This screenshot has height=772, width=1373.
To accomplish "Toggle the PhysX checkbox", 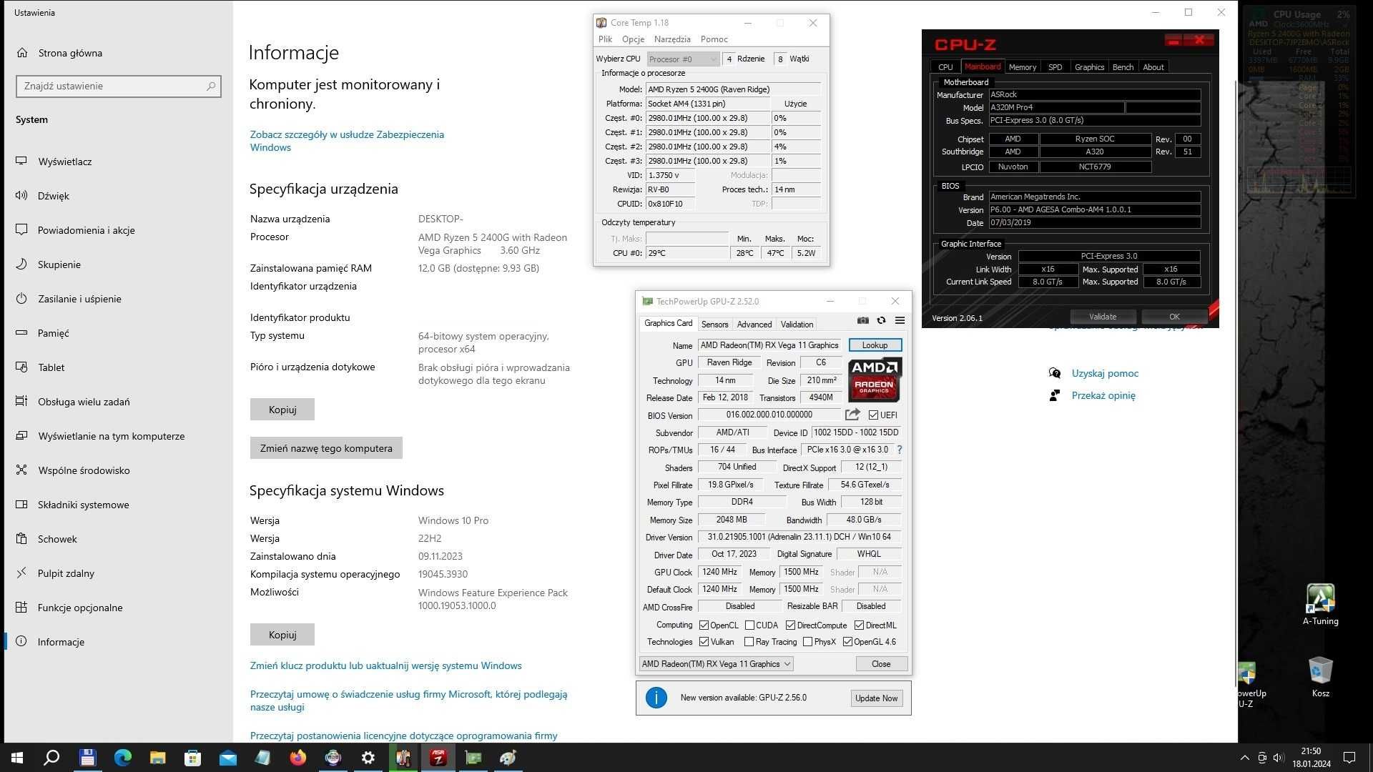I will tap(807, 642).
